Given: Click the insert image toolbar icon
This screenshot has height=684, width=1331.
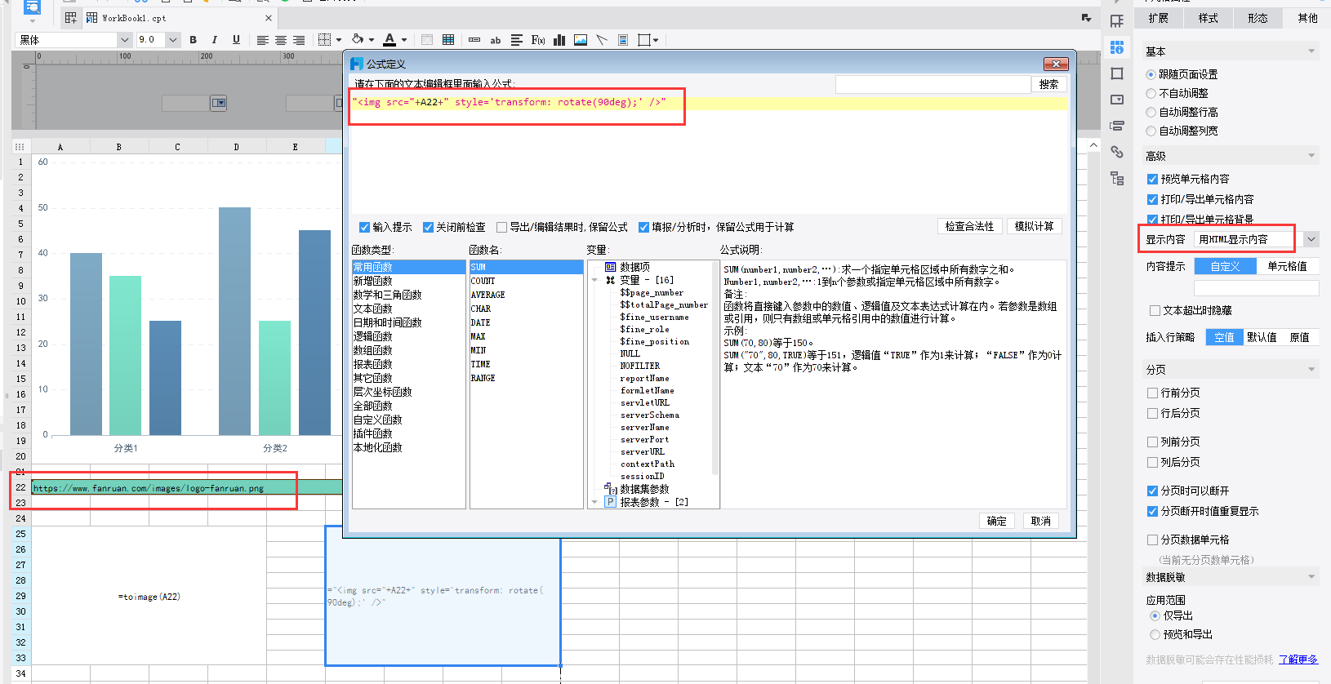Looking at the screenshot, I should click(x=581, y=40).
